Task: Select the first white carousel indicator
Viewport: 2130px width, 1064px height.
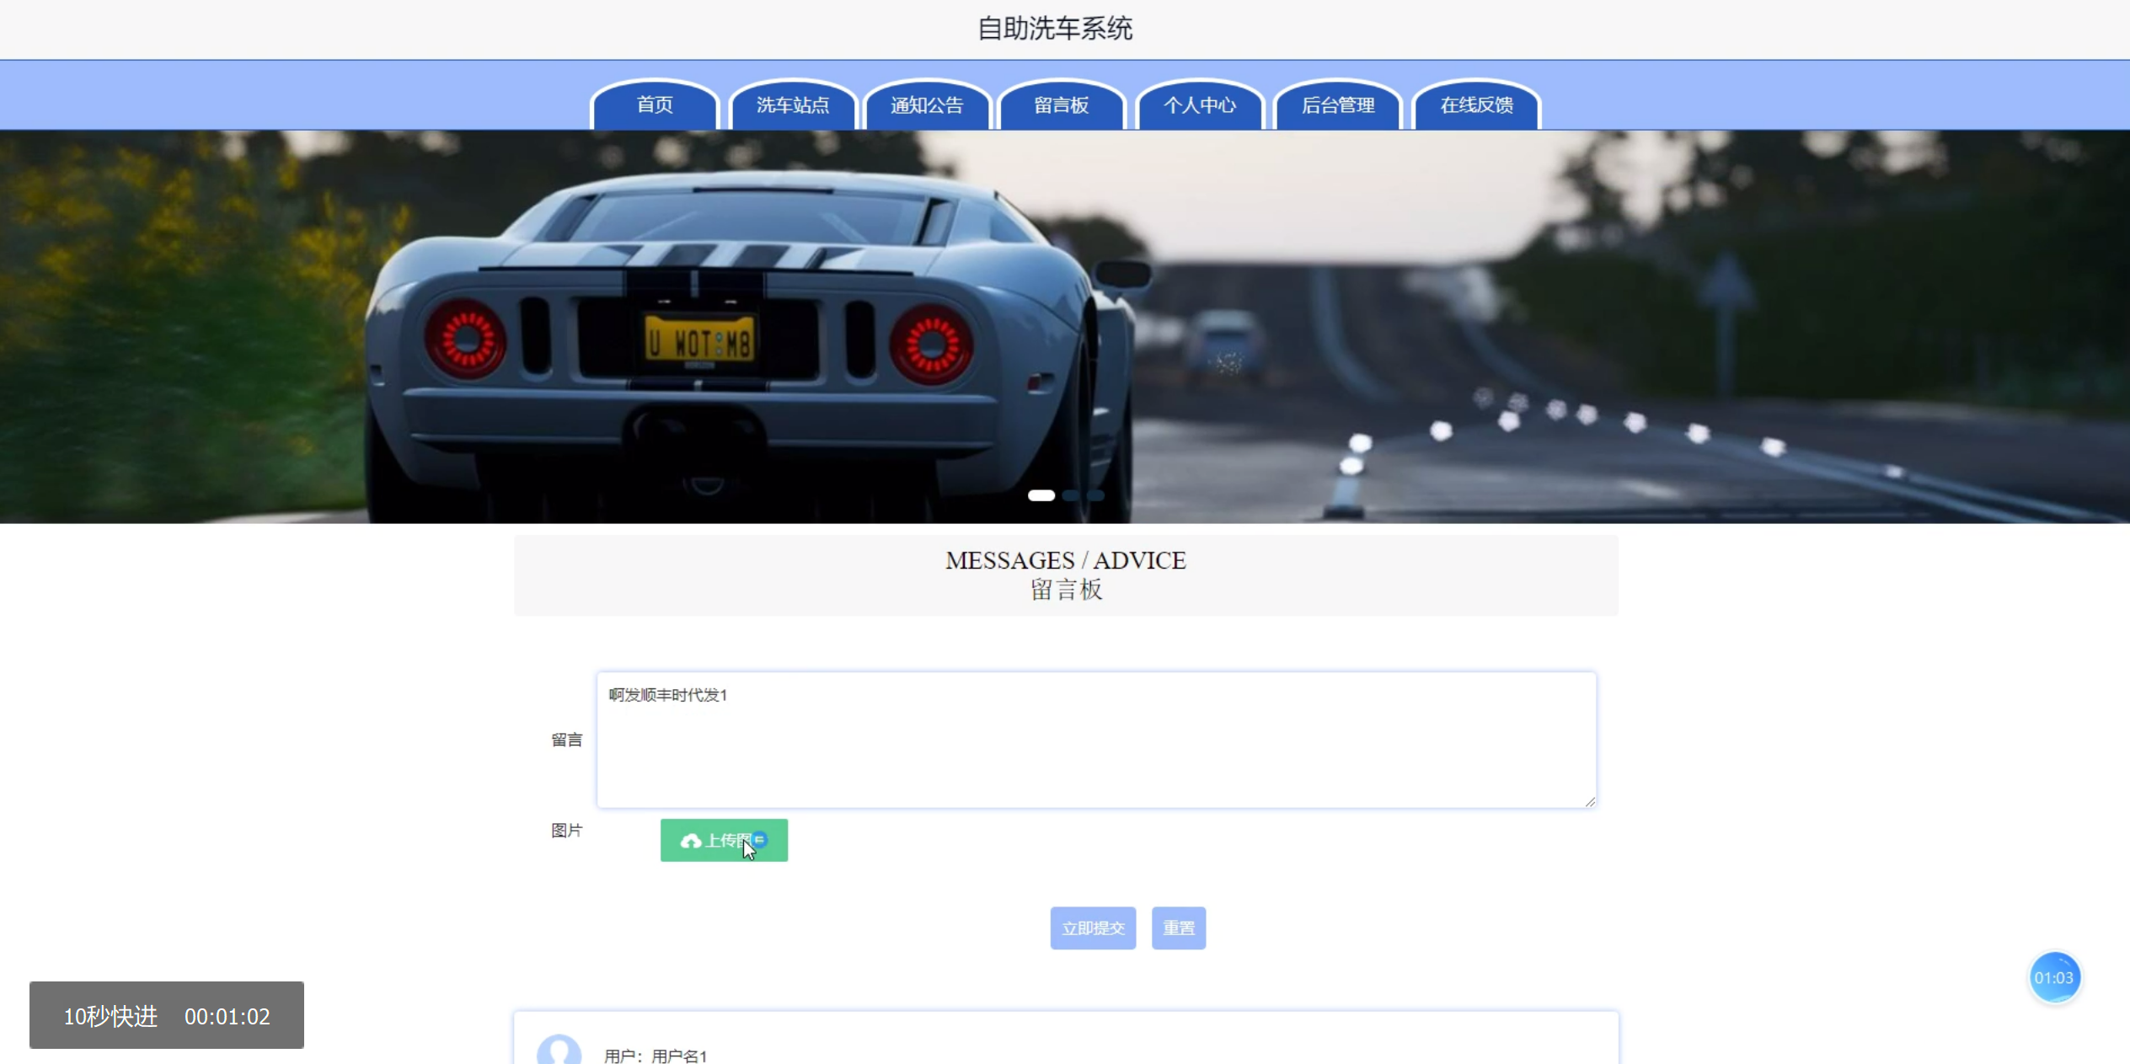Action: click(x=1041, y=495)
